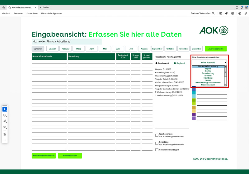Screen dimensions: 249x174
Task: Click the print icon
Action: coord(233,13)
